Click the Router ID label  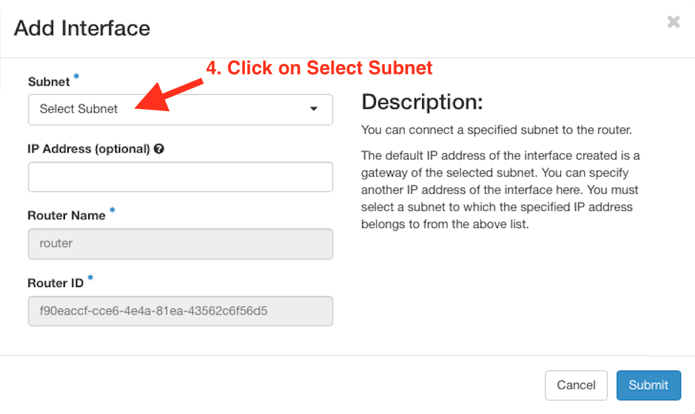pyautogui.click(x=55, y=283)
